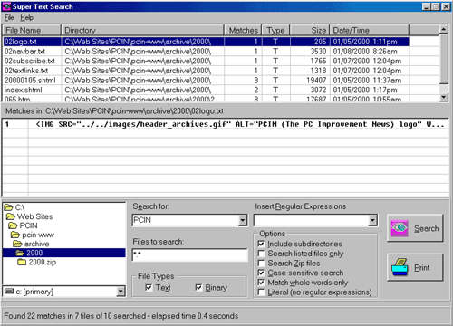Screen dimensions: 453x326
Task: Open the Insert Regular Expressions dropdown
Action: point(373,220)
